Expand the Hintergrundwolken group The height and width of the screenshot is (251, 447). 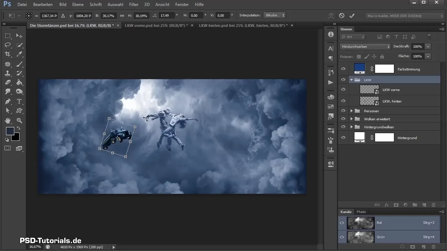pos(352,127)
